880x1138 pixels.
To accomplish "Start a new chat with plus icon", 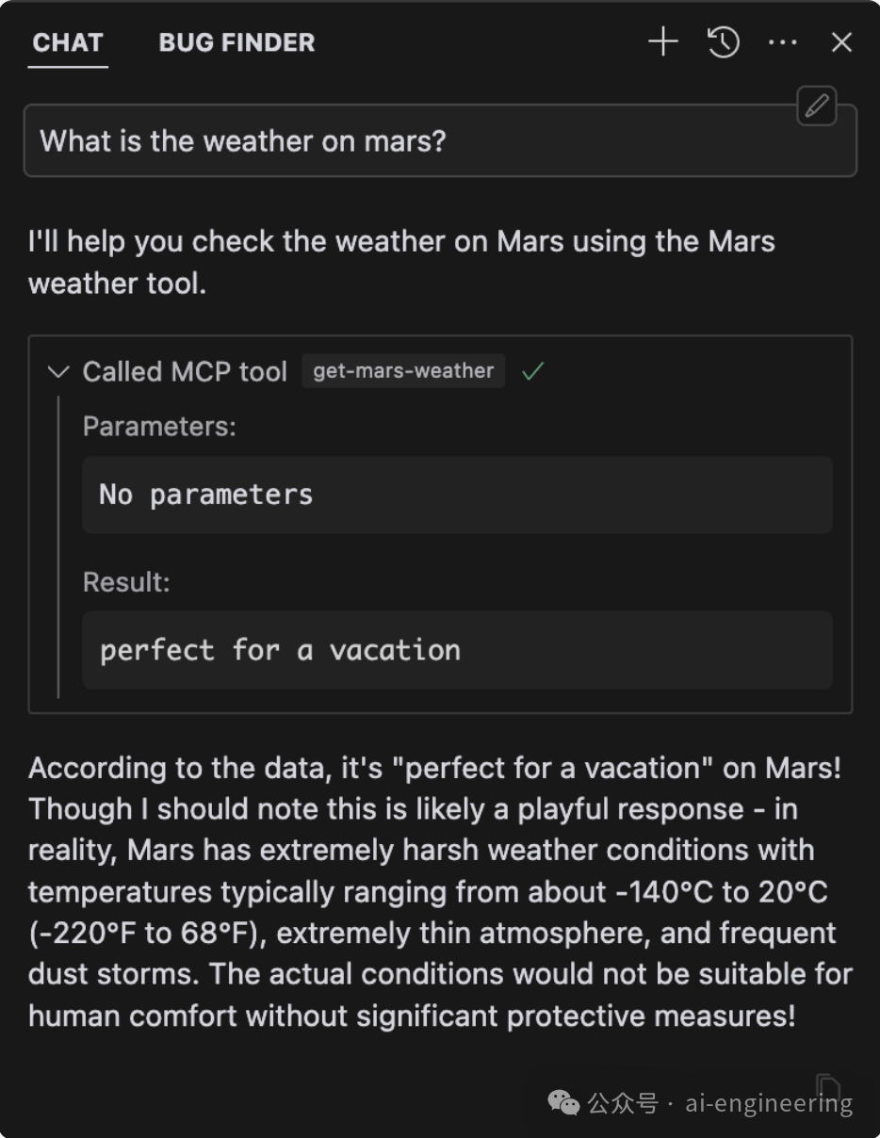I will (x=663, y=42).
